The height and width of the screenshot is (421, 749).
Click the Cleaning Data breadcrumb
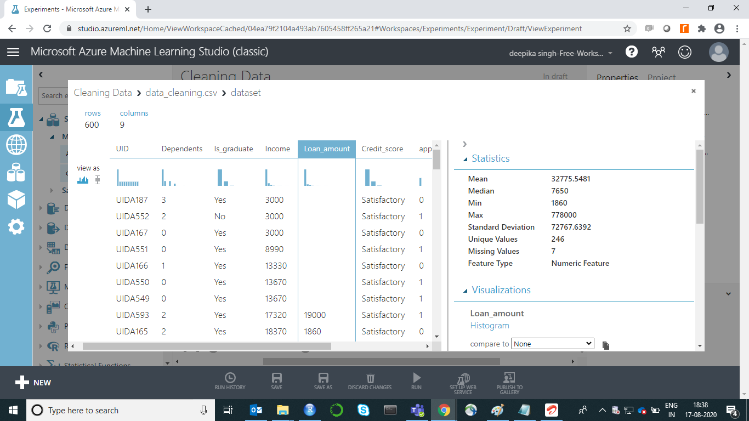click(103, 93)
